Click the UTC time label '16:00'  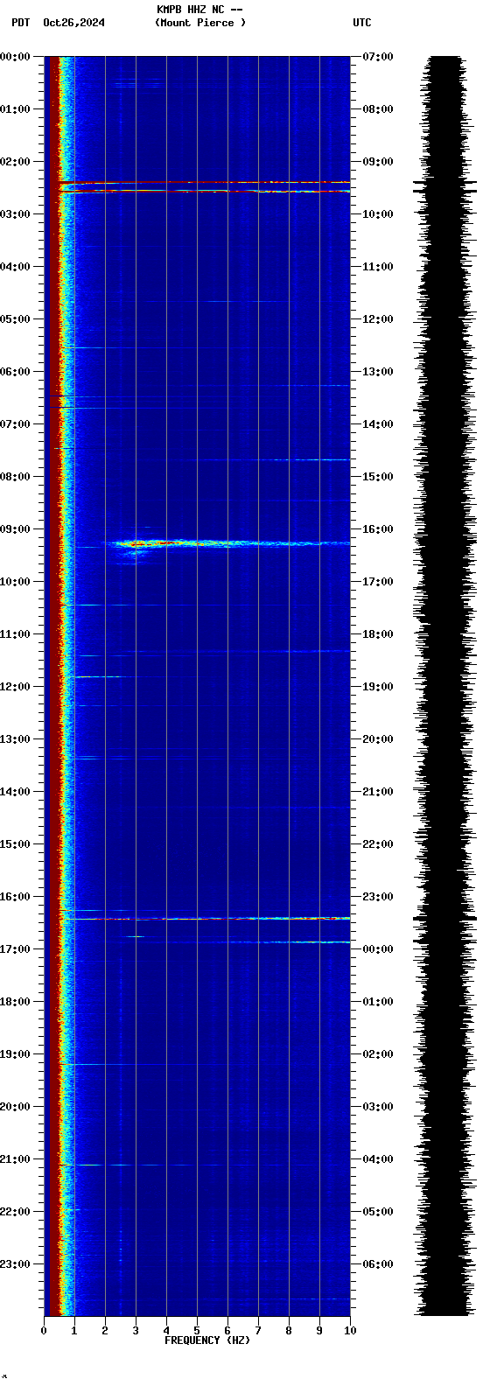378,529
